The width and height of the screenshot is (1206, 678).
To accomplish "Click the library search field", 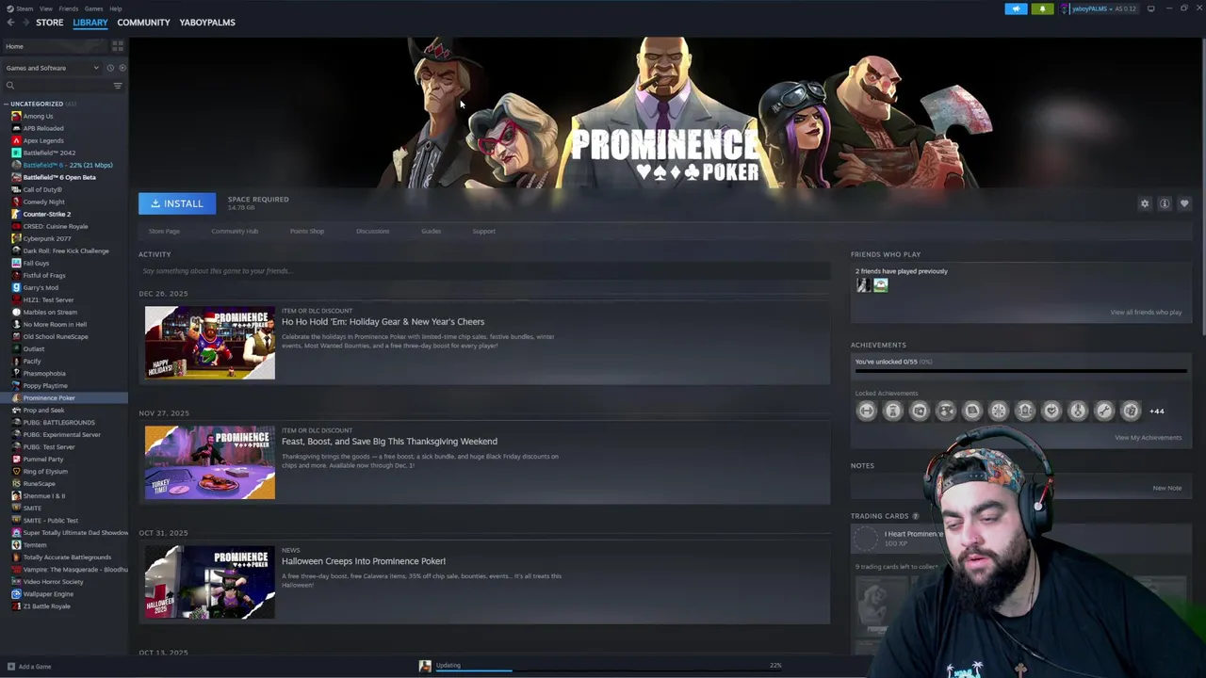I will (57, 86).
